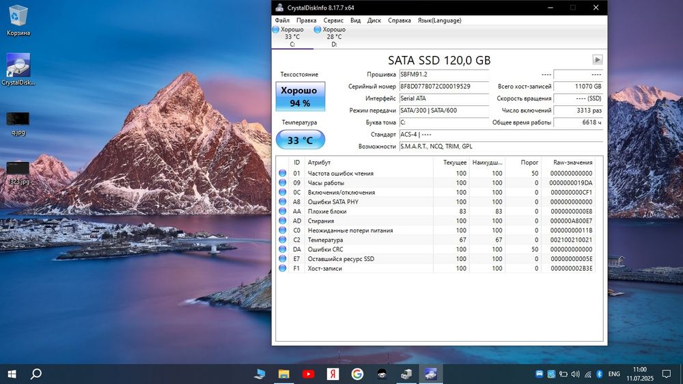The image size is (683, 384).
Task: Click status orb for Неожиданные потери питания
Action: [282, 230]
